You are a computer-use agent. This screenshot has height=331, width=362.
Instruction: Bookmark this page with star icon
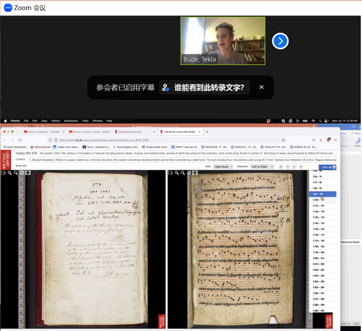[284, 140]
